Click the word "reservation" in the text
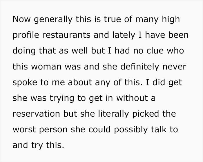 pos(36,114)
